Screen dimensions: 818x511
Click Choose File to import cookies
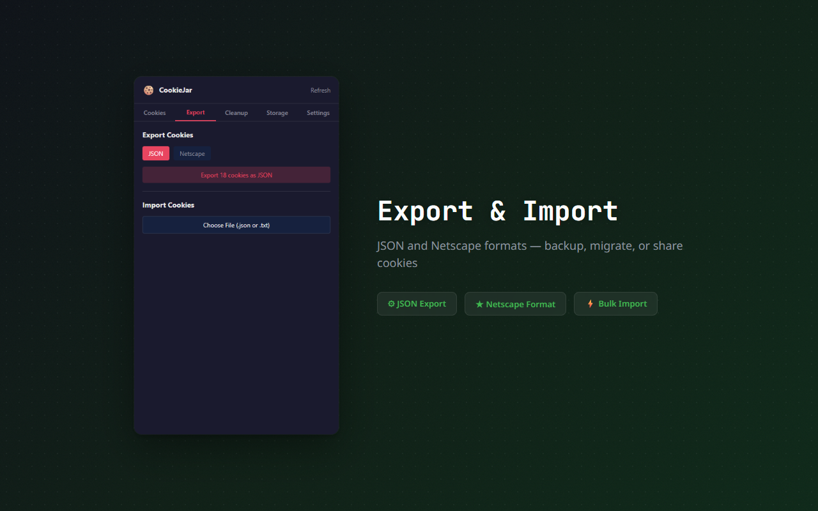(236, 225)
